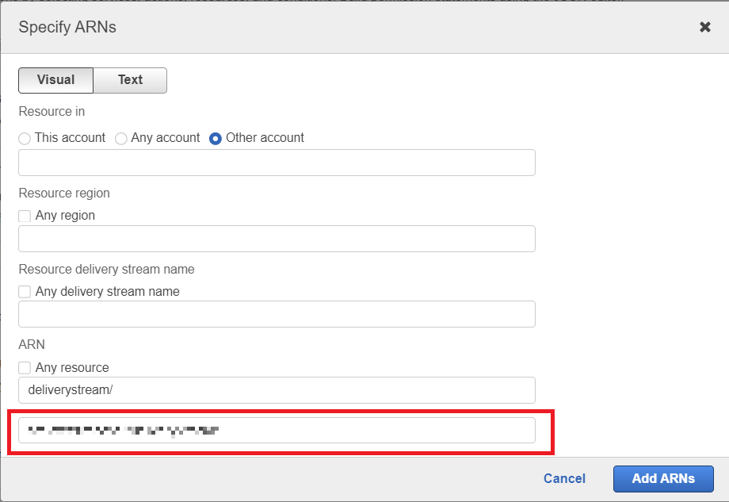
Task: Switch to the Text tab
Action: [x=130, y=80]
